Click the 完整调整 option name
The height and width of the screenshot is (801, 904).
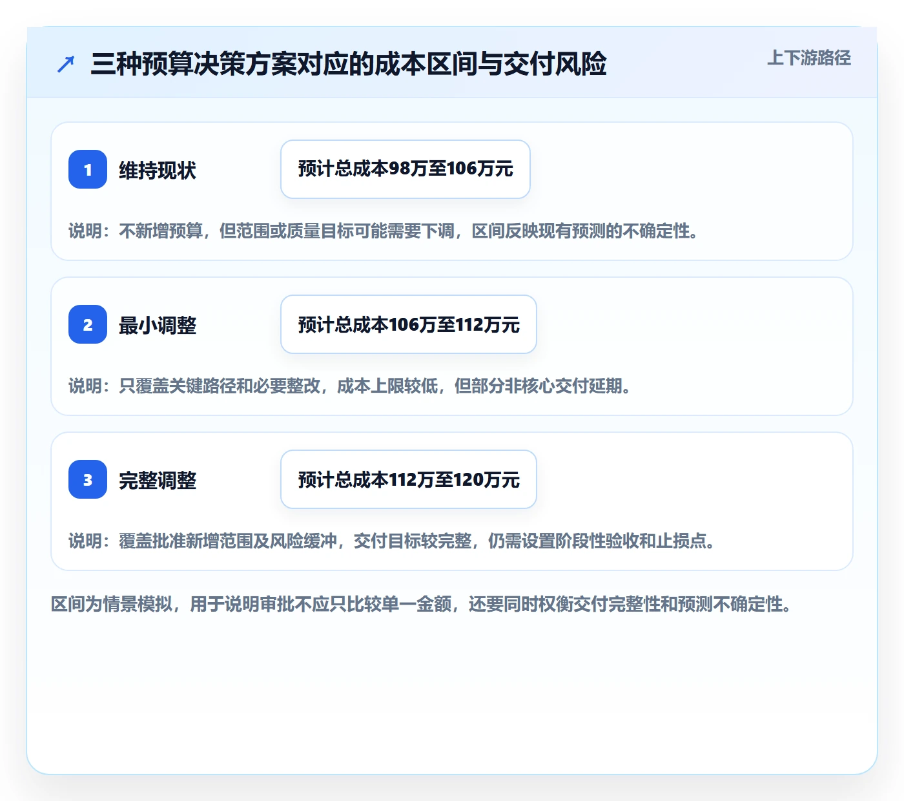(x=158, y=481)
